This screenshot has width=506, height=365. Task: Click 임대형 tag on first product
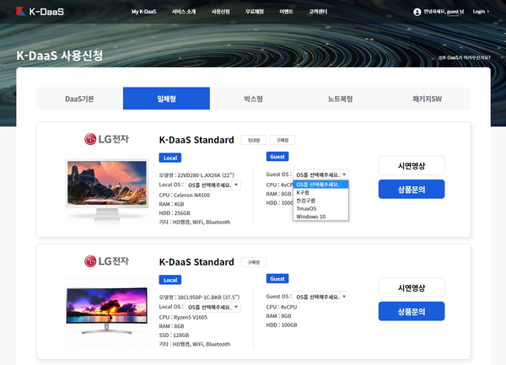254,140
